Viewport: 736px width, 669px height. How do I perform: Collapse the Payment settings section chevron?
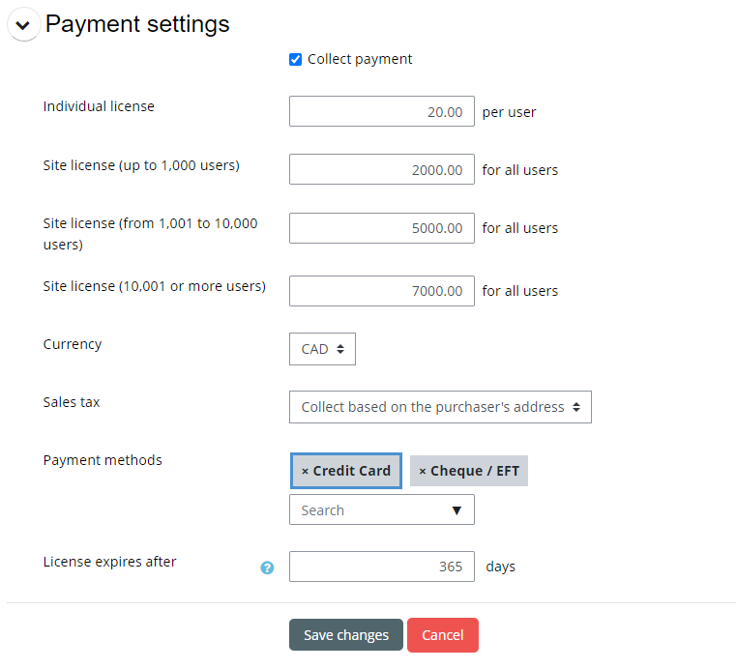23,25
